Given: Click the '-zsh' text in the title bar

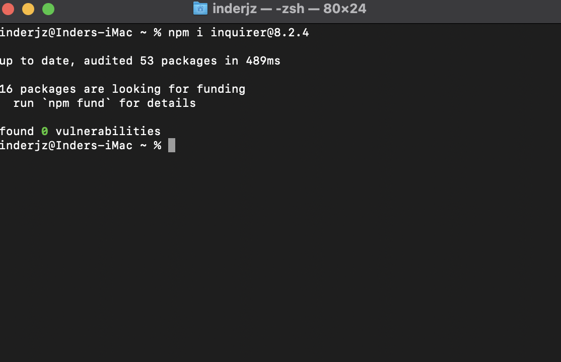Looking at the screenshot, I should (x=288, y=8).
